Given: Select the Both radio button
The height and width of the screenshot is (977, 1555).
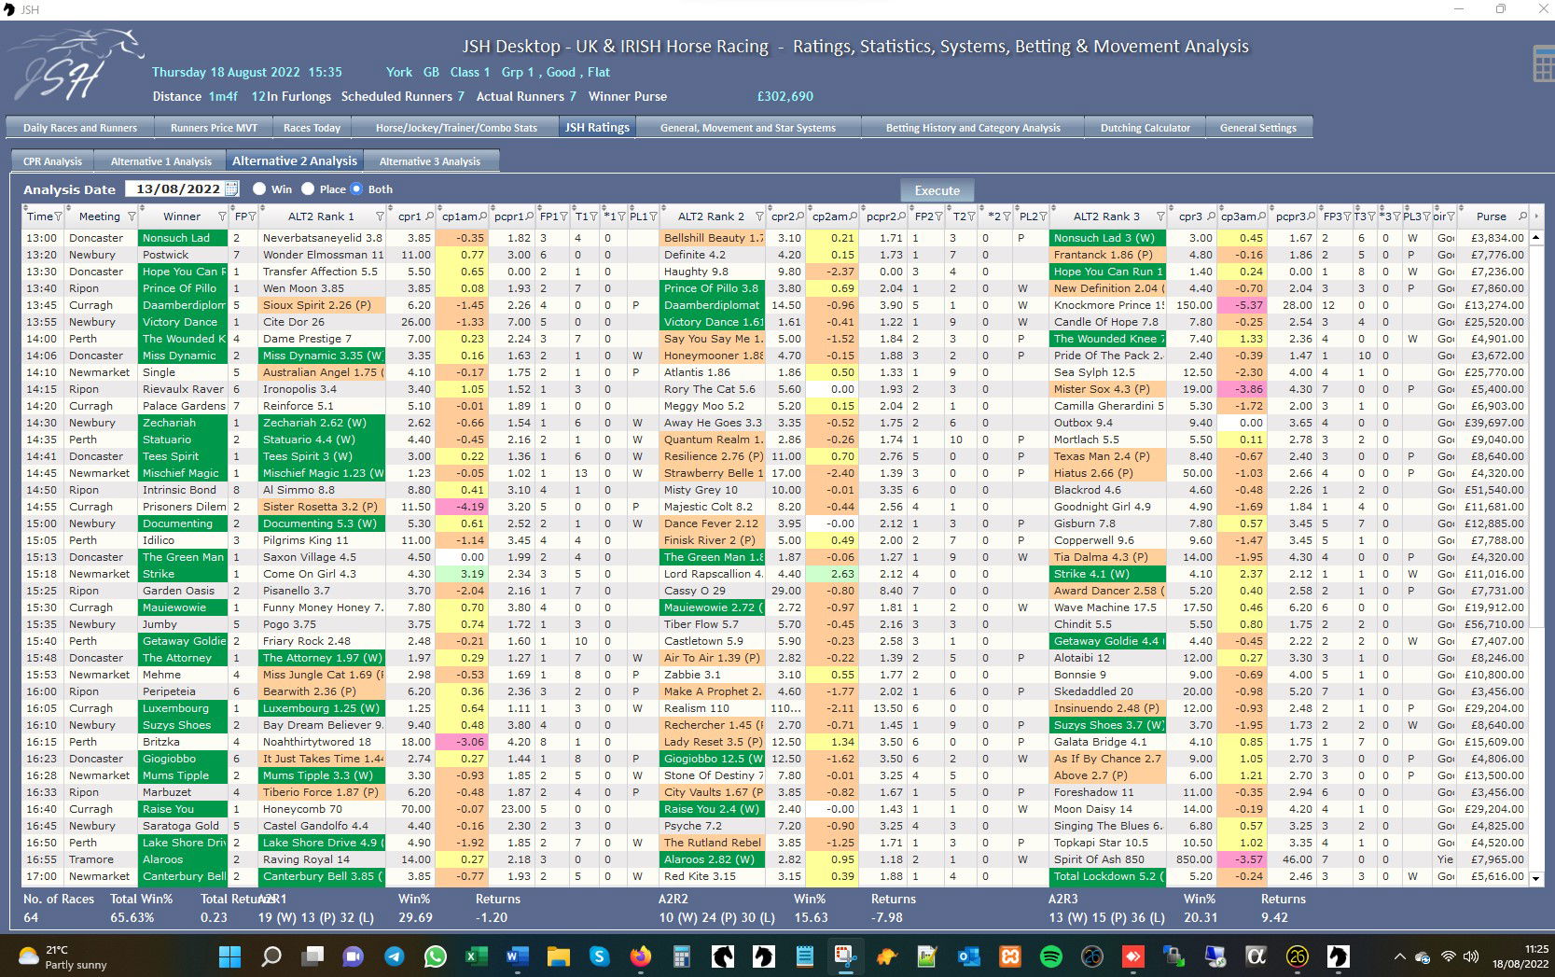Looking at the screenshot, I should [x=356, y=188].
